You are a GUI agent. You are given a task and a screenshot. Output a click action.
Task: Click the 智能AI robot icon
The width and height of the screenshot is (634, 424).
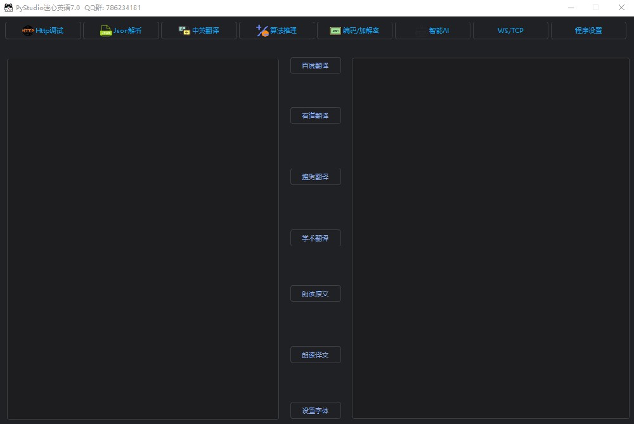[420, 30]
